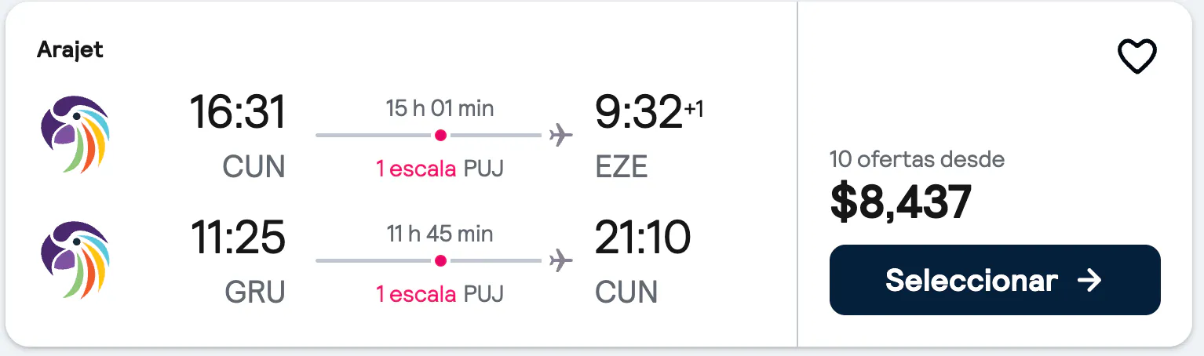Viewport: 1204px width, 356px height.
Task: Click the EZE destination airport code
Action: (x=622, y=167)
